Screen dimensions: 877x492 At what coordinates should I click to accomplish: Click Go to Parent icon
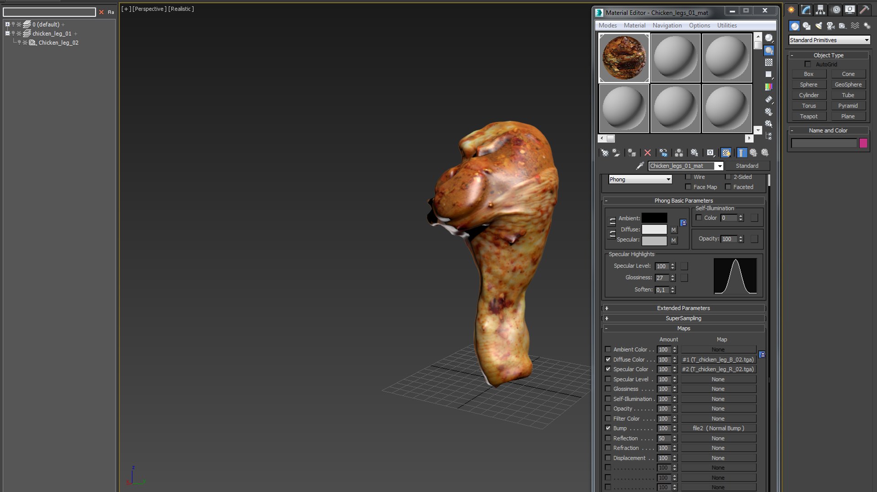click(753, 153)
